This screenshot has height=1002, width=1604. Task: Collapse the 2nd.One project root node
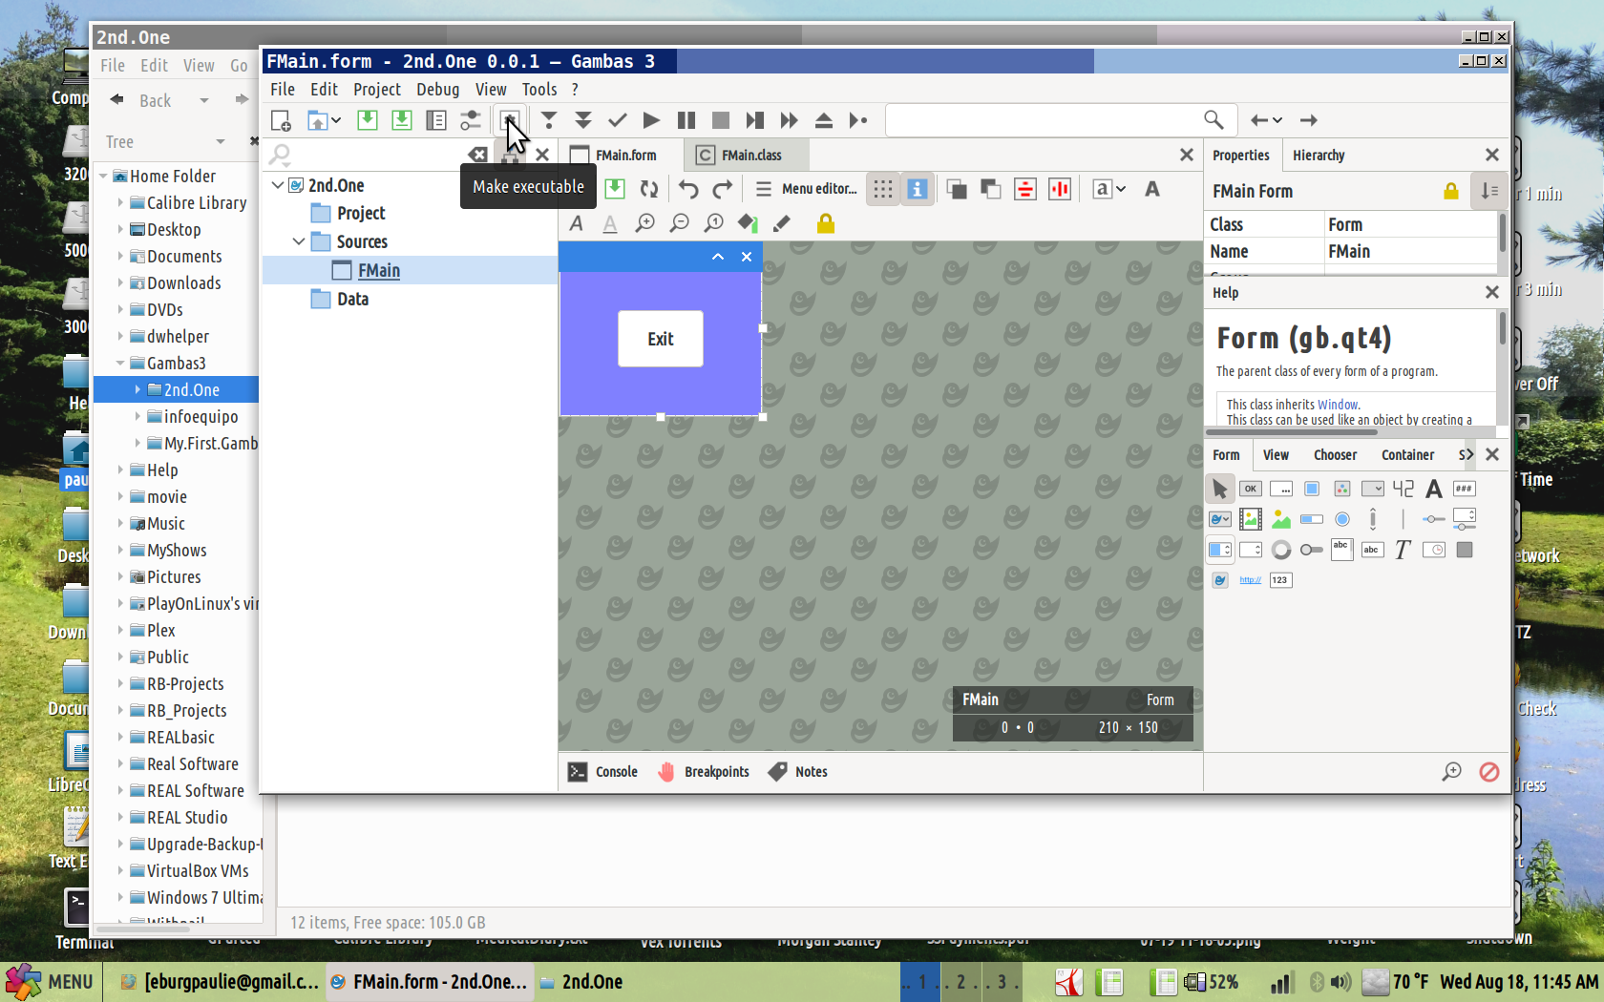click(x=278, y=185)
